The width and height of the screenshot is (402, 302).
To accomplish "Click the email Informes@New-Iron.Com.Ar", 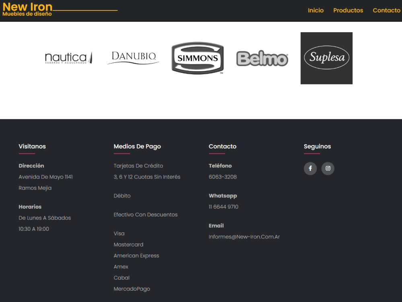I will [244, 237].
